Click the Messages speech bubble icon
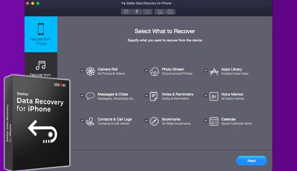Screen dimensions: 297x171 click(x=90, y=96)
